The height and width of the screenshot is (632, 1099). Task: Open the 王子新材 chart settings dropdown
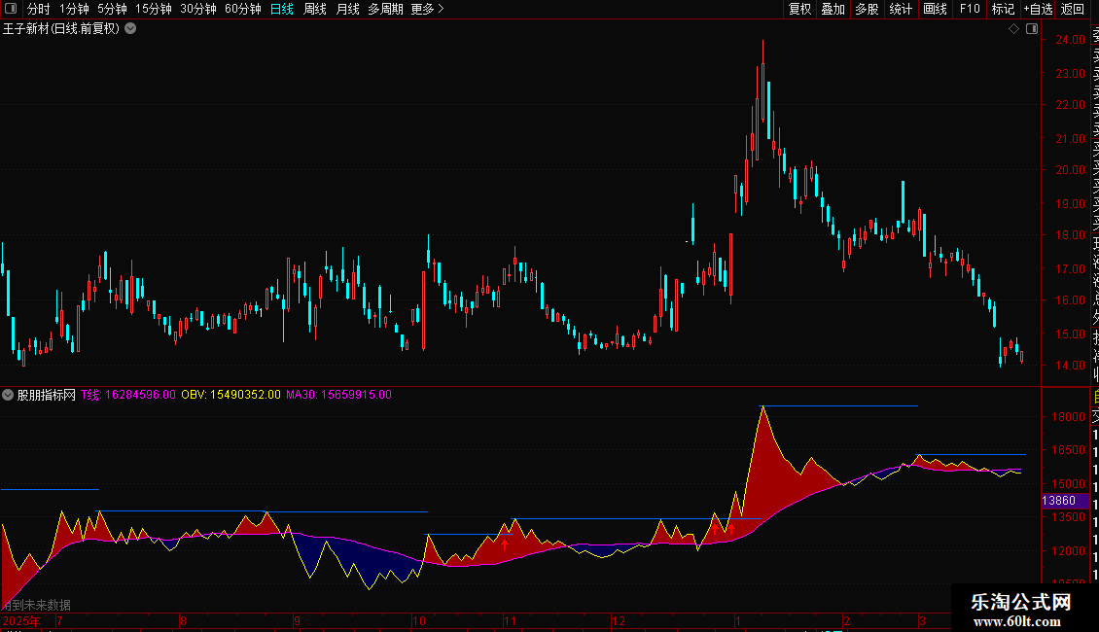coord(130,29)
